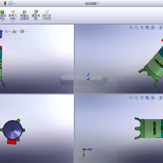Click the 电机装配 document title
This screenshot has height=163, width=163.
click(91, 3)
